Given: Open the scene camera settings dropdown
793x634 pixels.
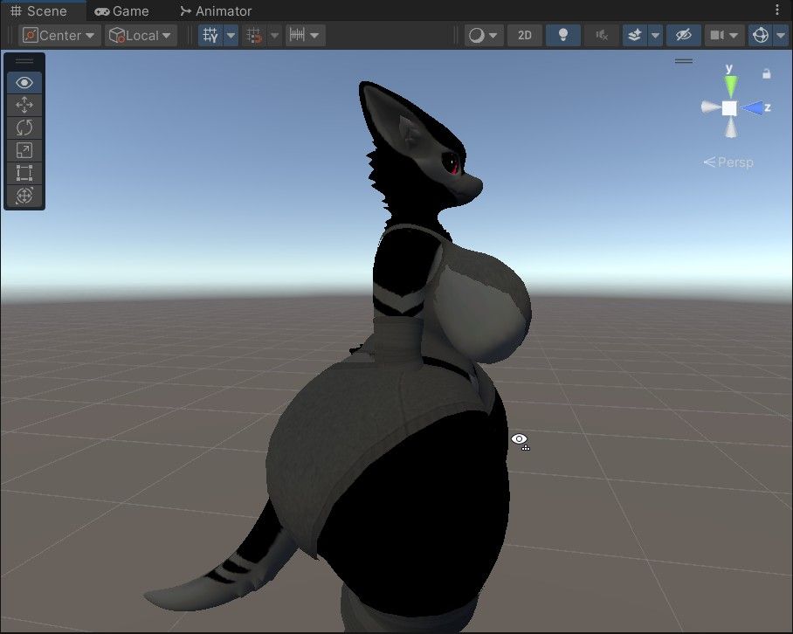Looking at the screenshot, I should click(724, 36).
